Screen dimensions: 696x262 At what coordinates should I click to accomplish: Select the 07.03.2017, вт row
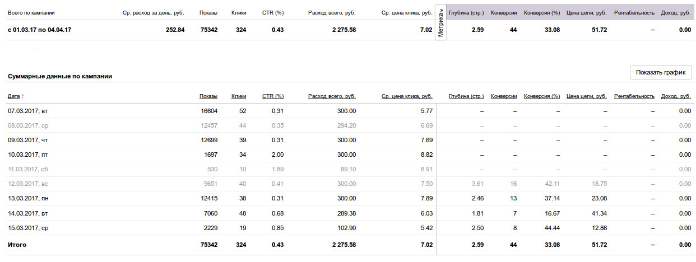pyautogui.click(x=349, y=111)
